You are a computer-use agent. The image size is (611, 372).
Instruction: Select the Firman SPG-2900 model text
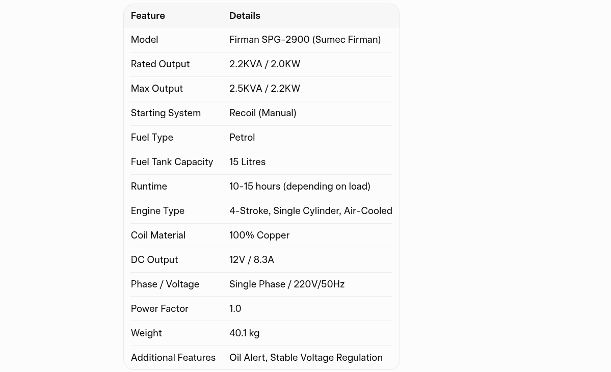(x=305, y=40)
